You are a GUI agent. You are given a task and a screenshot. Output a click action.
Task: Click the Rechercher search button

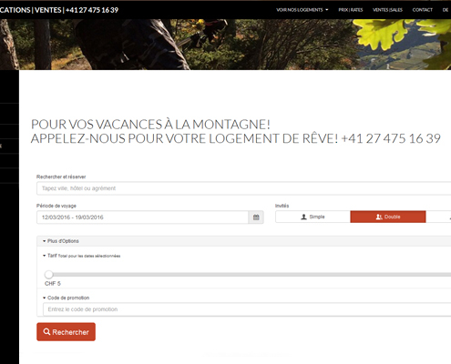point(66,332)
